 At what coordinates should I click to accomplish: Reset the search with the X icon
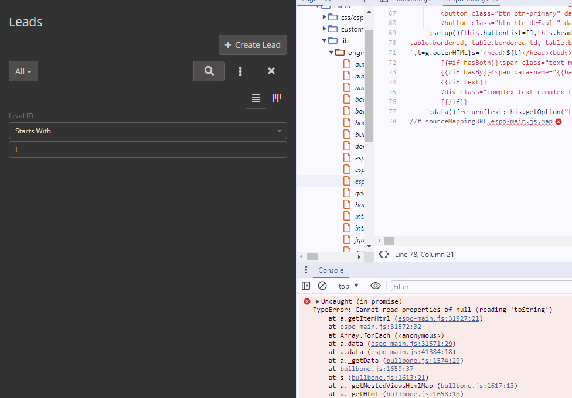pyautogui.click(x=271, y=71)
